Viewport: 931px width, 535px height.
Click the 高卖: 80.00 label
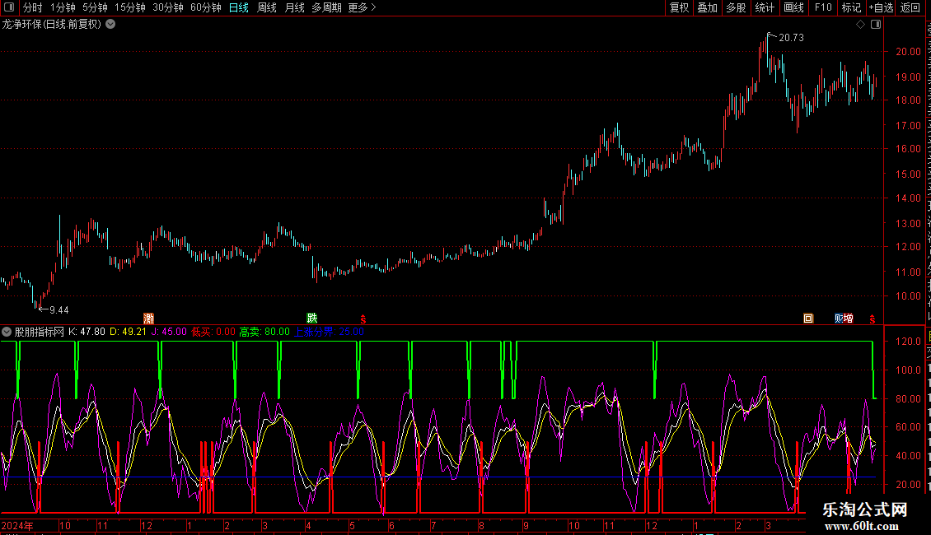pyautogui.click(x=264, y=332)
